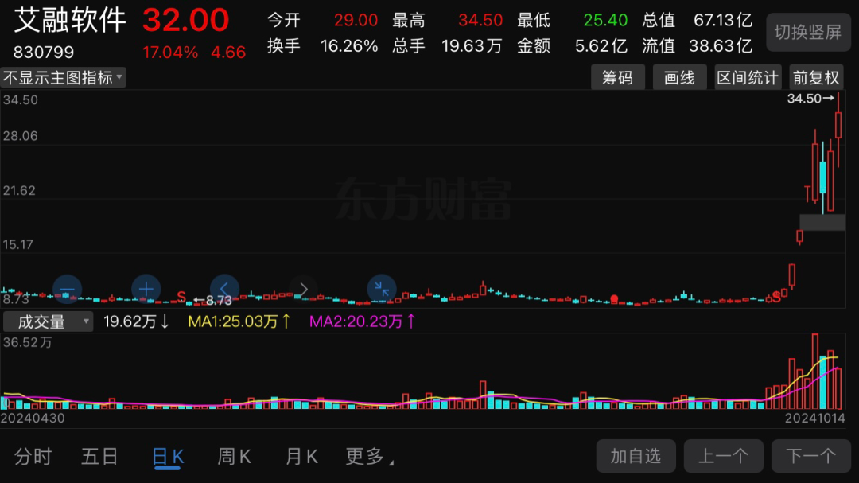The width and height of the screenshot is (859, 483).
Task: Click price change value 4.66
Action: pyautogui.click(x=228, y=53)
